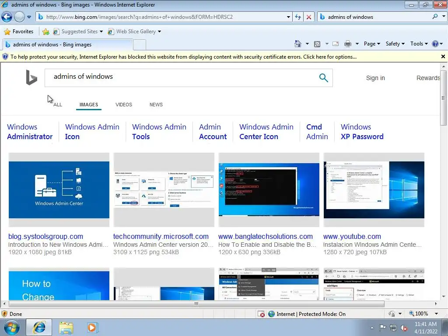Open the Tools menu

(x=419, y=44)
